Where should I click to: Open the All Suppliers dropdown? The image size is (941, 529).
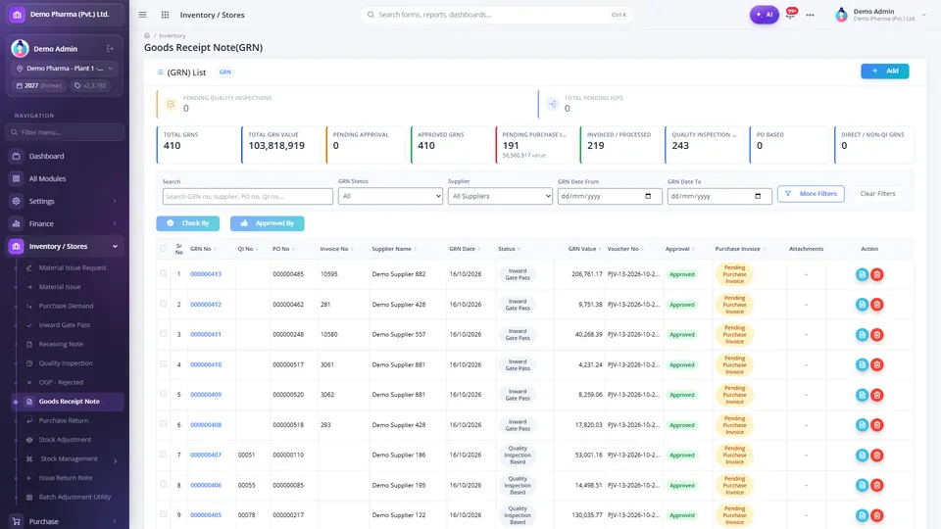pos(500,196)
